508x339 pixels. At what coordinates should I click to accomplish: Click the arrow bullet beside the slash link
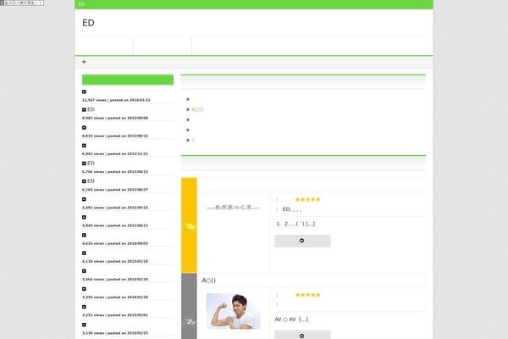coord(188,140)
